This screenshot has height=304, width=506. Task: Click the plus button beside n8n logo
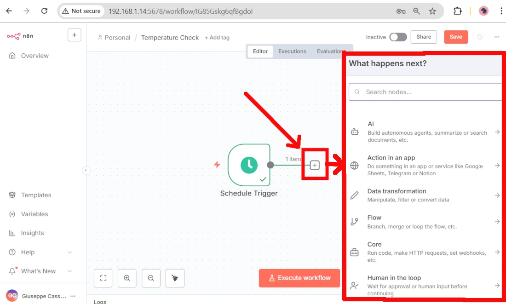pyautogui.click(x=74, y=35)
